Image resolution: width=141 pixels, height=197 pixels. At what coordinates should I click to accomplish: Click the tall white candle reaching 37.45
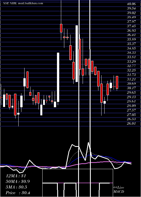(77, 54)
